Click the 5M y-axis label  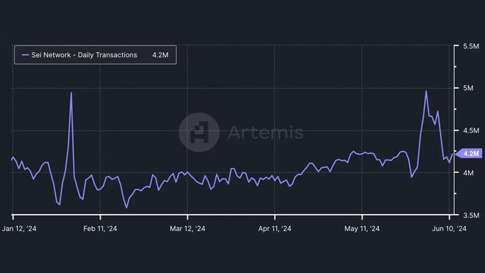[468, 88]
